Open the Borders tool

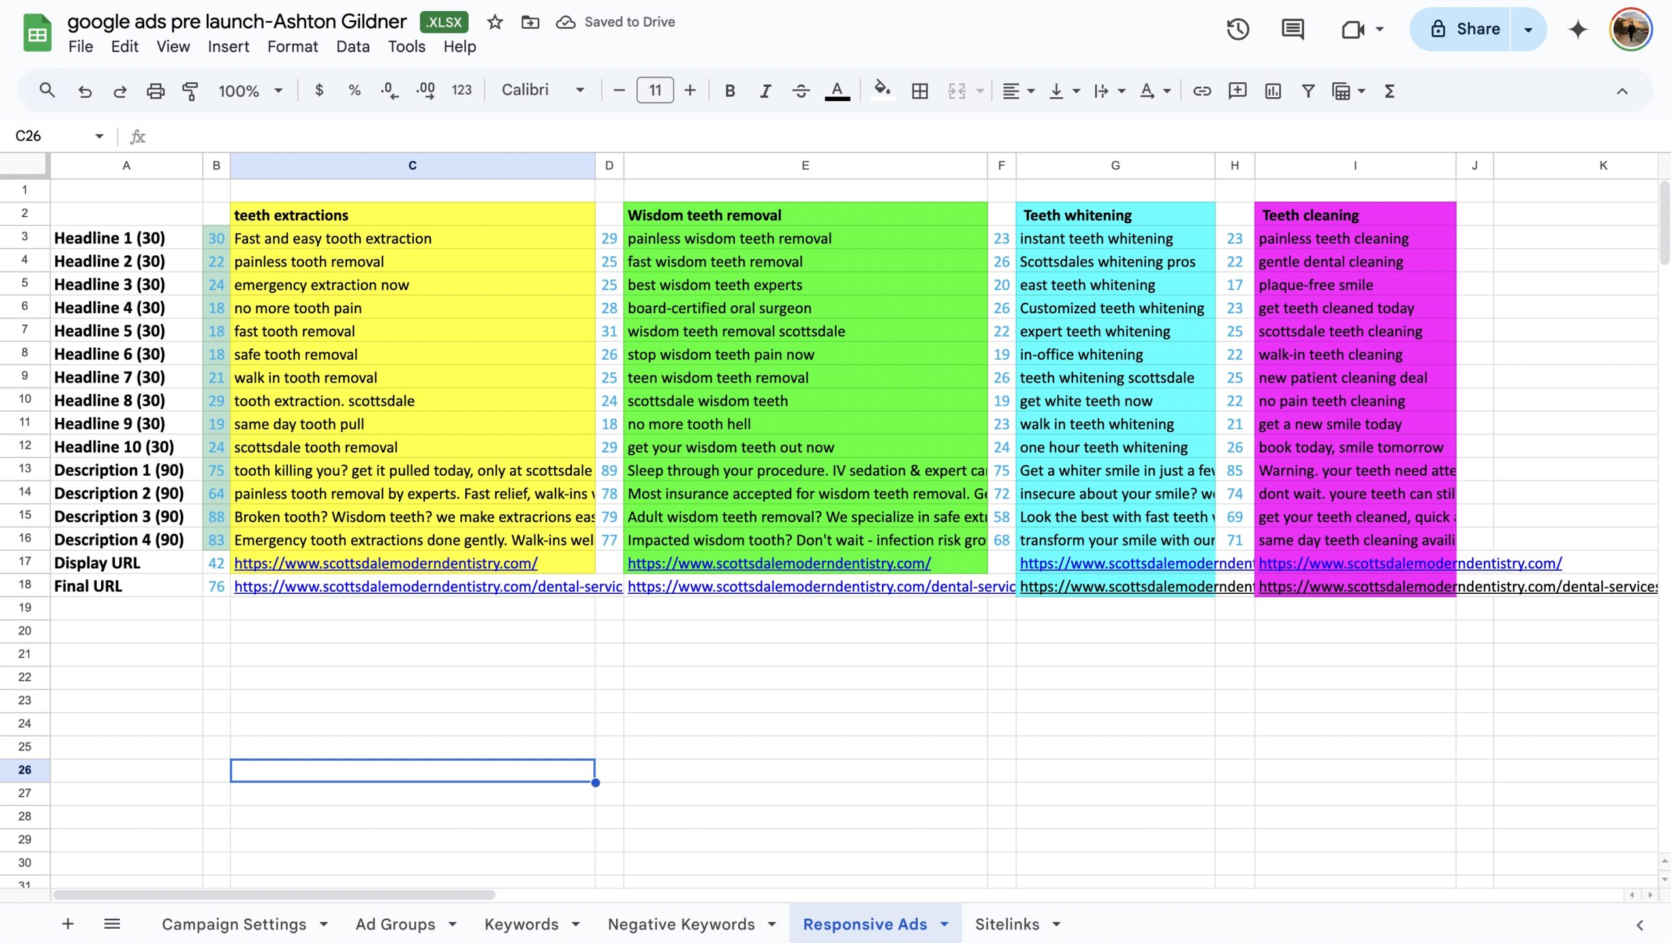pyautogui.click(x=920, y=91)
